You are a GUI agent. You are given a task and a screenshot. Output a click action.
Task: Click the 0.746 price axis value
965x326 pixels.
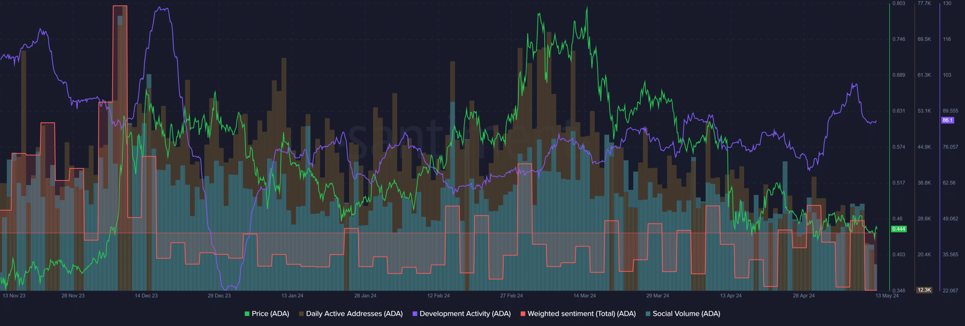click(x=899, y=39)
